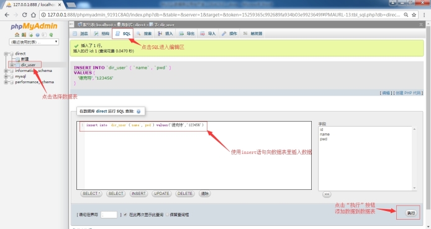Image resolution: width=431 pixels, height=229 pixels.
Task: Click the SELECT * template button
Action: (x=91, y=194)
